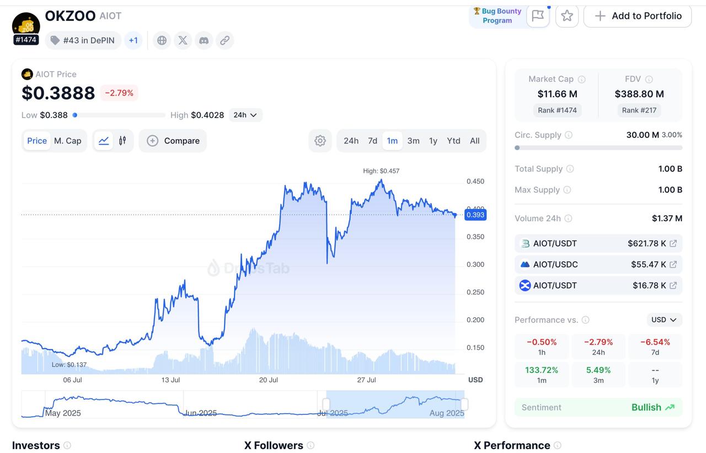Click right handle of chart range selector
Image resolution: width=706 pixels, height=453 pixels.
[464, 404]
